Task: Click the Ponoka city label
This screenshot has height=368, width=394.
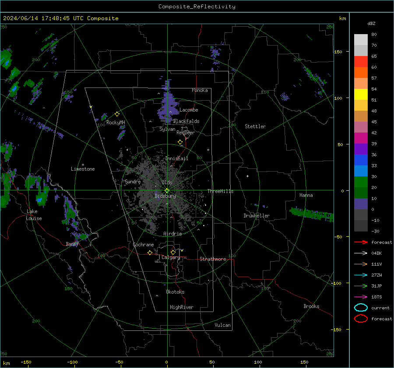Action: pos(200,90)
